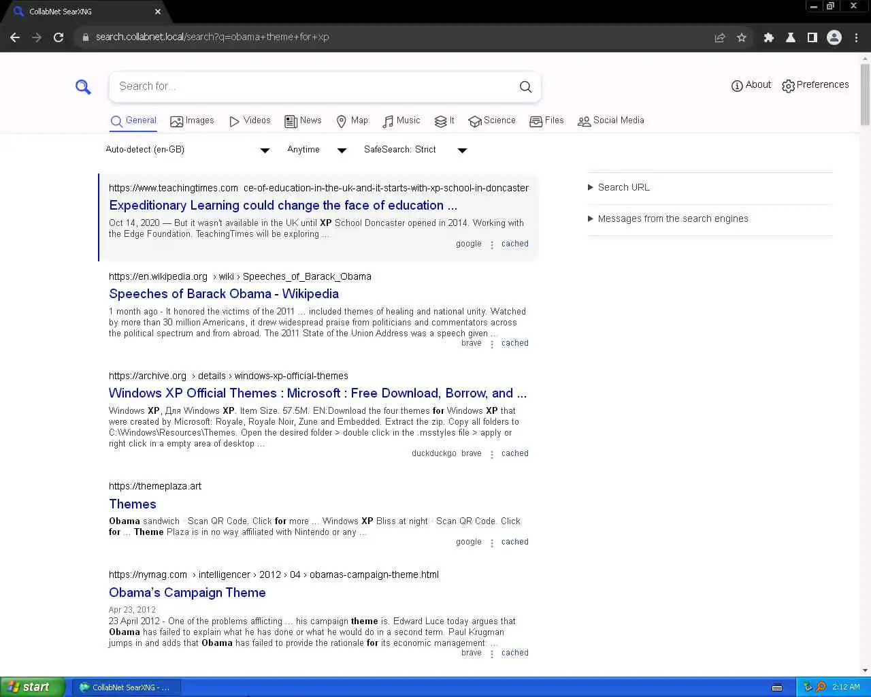This screenshot has height=697, width=871.
Task: Open cached version of archive.org result
Action: pos(515,453)
